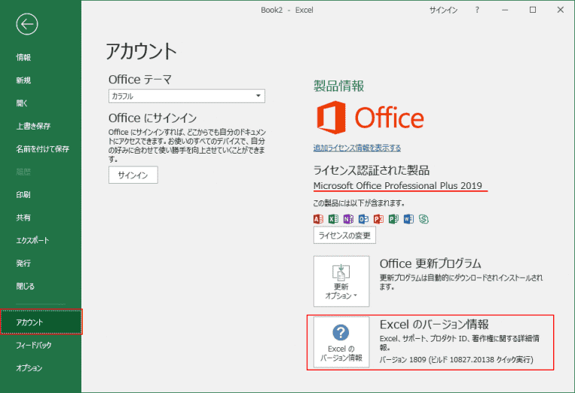Click the Access app icon
The width and height of the screenshot is (575, 393).
318,219
